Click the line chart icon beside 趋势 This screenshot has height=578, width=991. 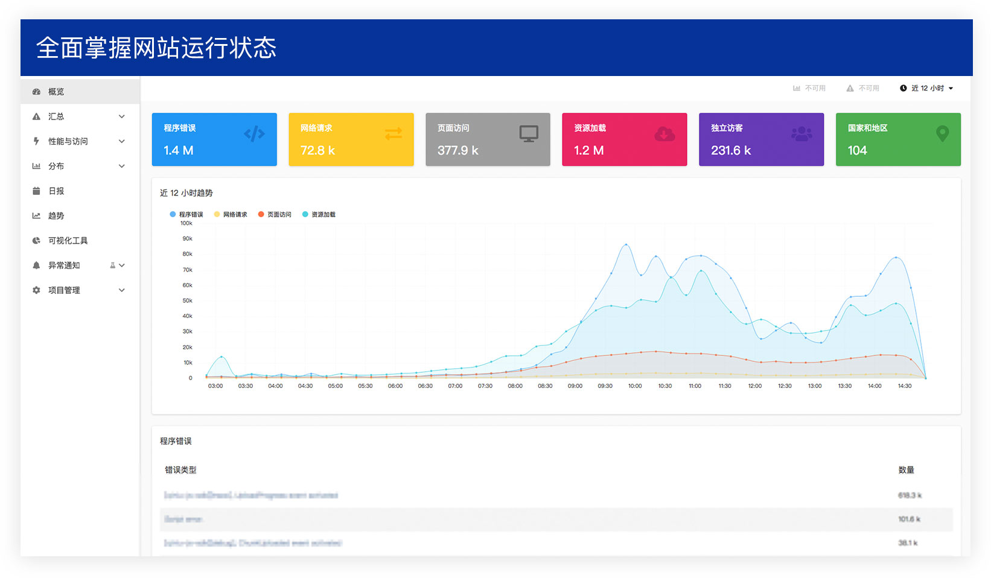(36, 215)
